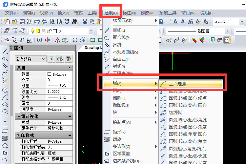Expand the Standard text style dropdown
246x164 pixels.
click(x=242, y=22)
